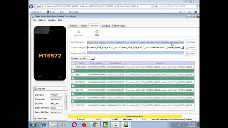Open Opera browser from taskbar

click(74, 125)
